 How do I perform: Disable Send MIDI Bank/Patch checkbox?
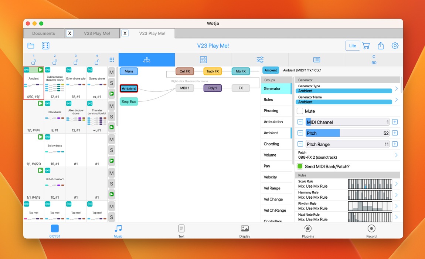tap(300, 166)
